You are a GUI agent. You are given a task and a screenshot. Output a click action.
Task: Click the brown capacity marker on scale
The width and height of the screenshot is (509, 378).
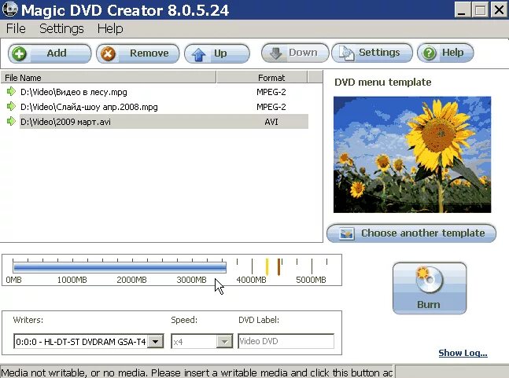pyautogui.click(x=278, y=266)
